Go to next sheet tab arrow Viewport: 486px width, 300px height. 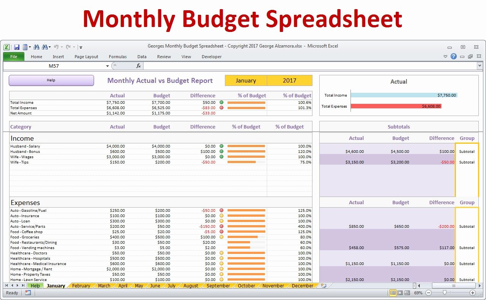point(18,286)
